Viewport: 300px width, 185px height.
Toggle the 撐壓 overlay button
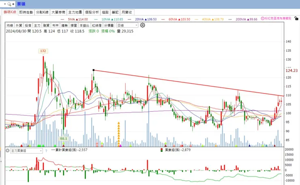(74, 25)
